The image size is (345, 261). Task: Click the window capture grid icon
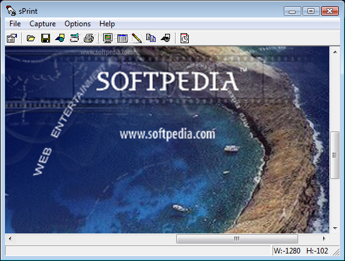(x=122, y=38)
